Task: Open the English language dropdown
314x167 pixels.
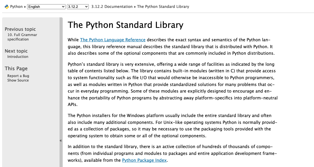Action: (x=46, y=7)
